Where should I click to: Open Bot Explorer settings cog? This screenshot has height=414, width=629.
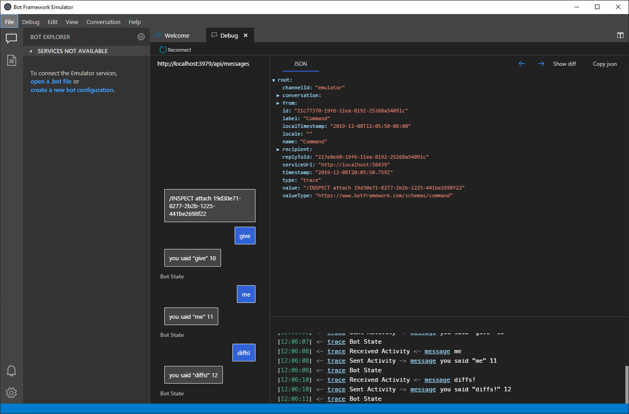pyautogui.click(x=141, y=37)
